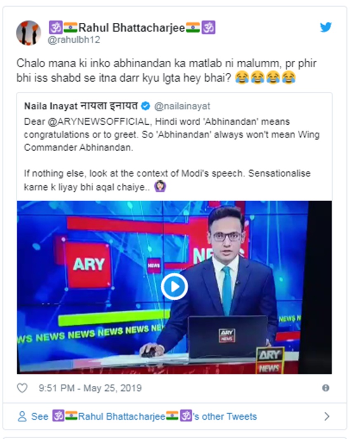Open Naila Inayat's name in quoted tweet
The height and width of the screenshot is (439, 351).
[x=81, y=106]
